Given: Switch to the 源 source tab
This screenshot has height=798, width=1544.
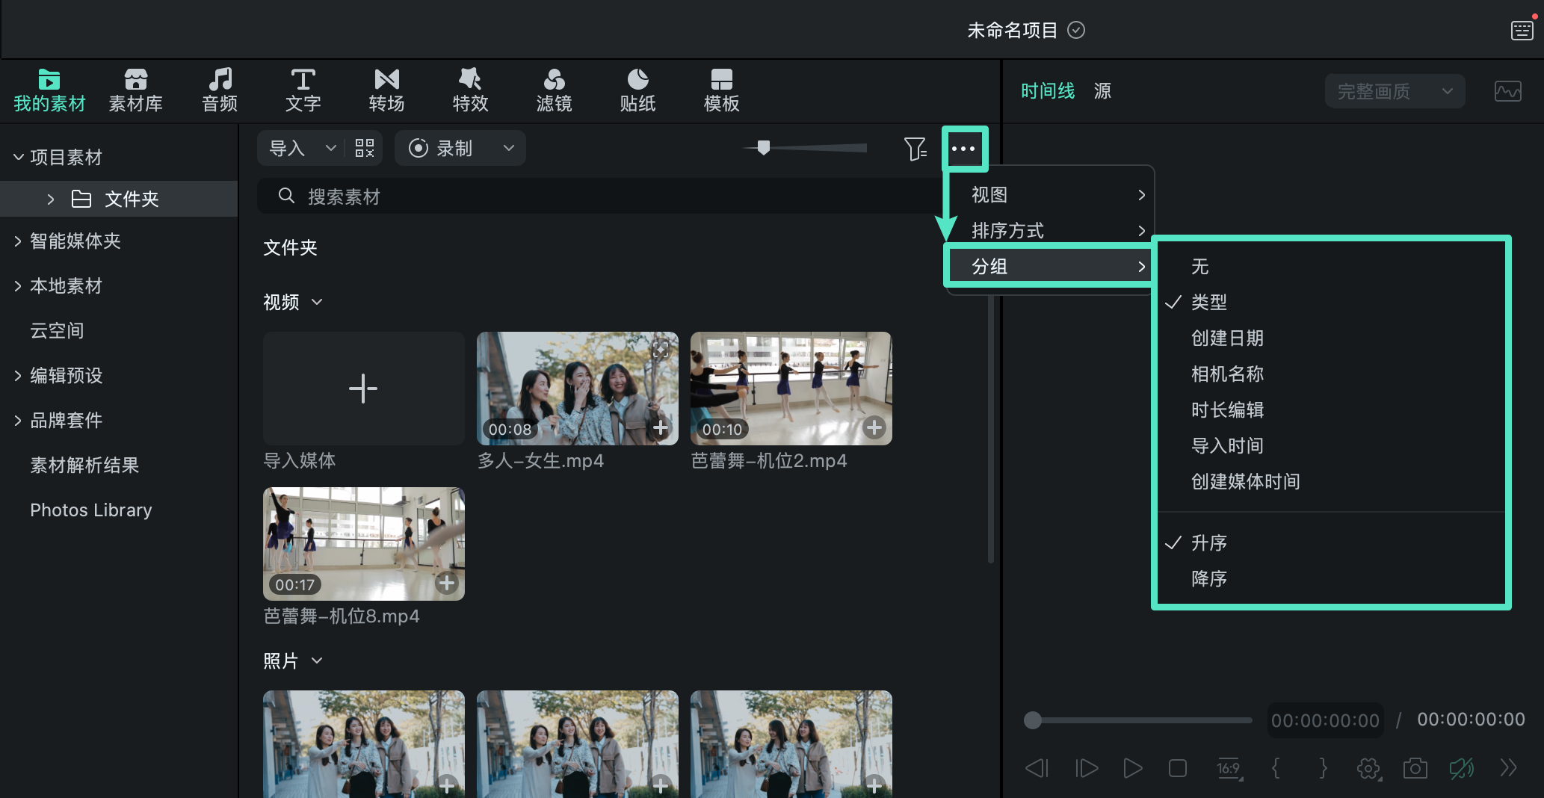Looking at the screenshot, I should 1102,91.
